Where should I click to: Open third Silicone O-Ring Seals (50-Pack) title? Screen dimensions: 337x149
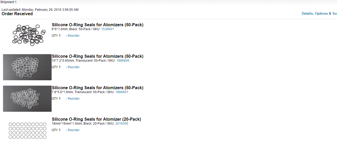click(98, 88)
